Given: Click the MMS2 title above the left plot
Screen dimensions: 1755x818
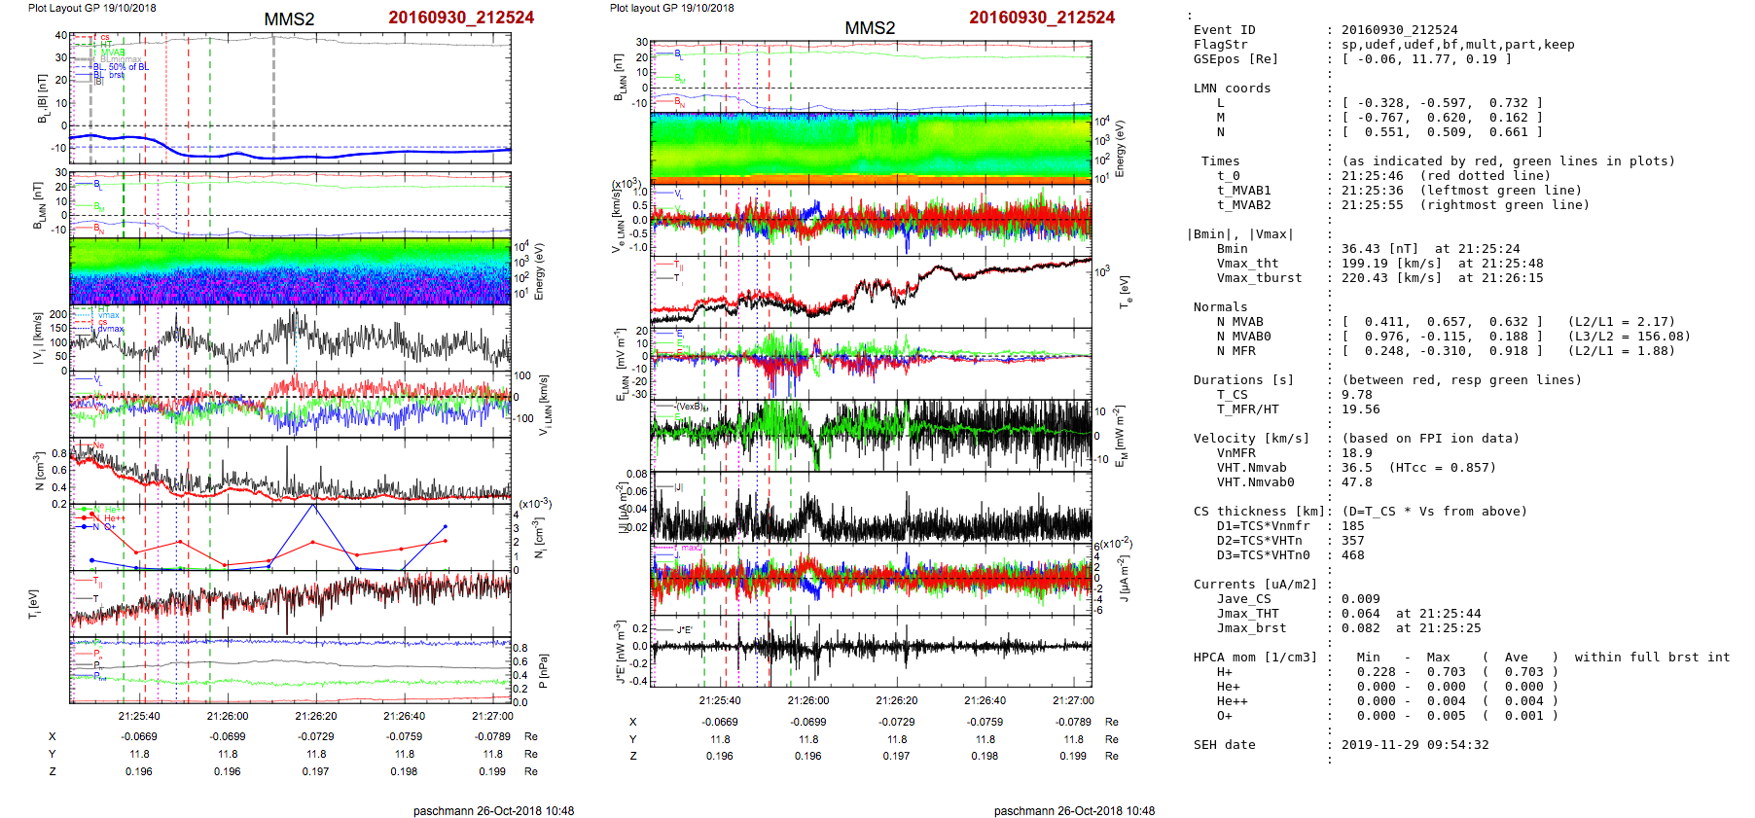Looking at the screenshot, I should [x=289, y=19].
